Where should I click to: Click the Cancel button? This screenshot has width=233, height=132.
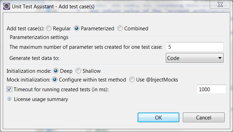(204, 117)
